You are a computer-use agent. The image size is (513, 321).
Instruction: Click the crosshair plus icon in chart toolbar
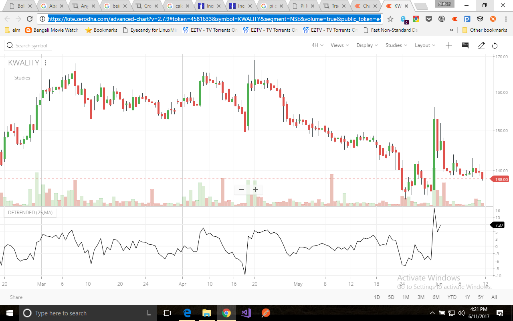click(449, 45)
